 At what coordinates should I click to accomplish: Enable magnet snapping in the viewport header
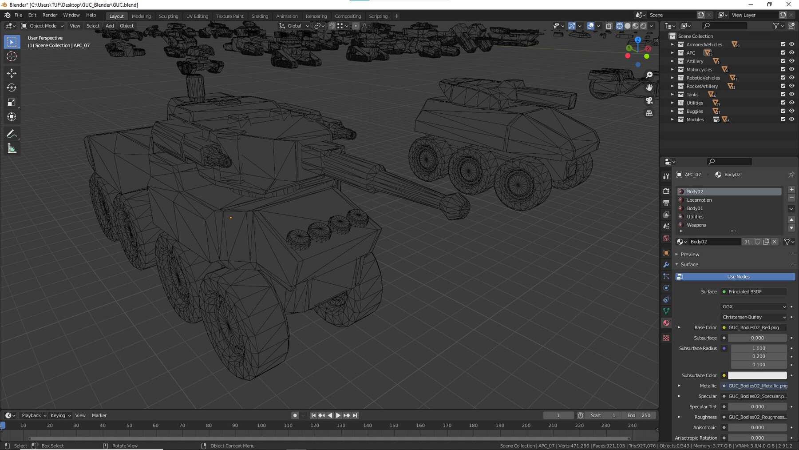(331, 26)
